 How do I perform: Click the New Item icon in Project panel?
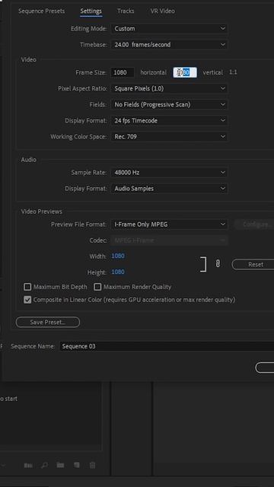(x=76, y=465)
